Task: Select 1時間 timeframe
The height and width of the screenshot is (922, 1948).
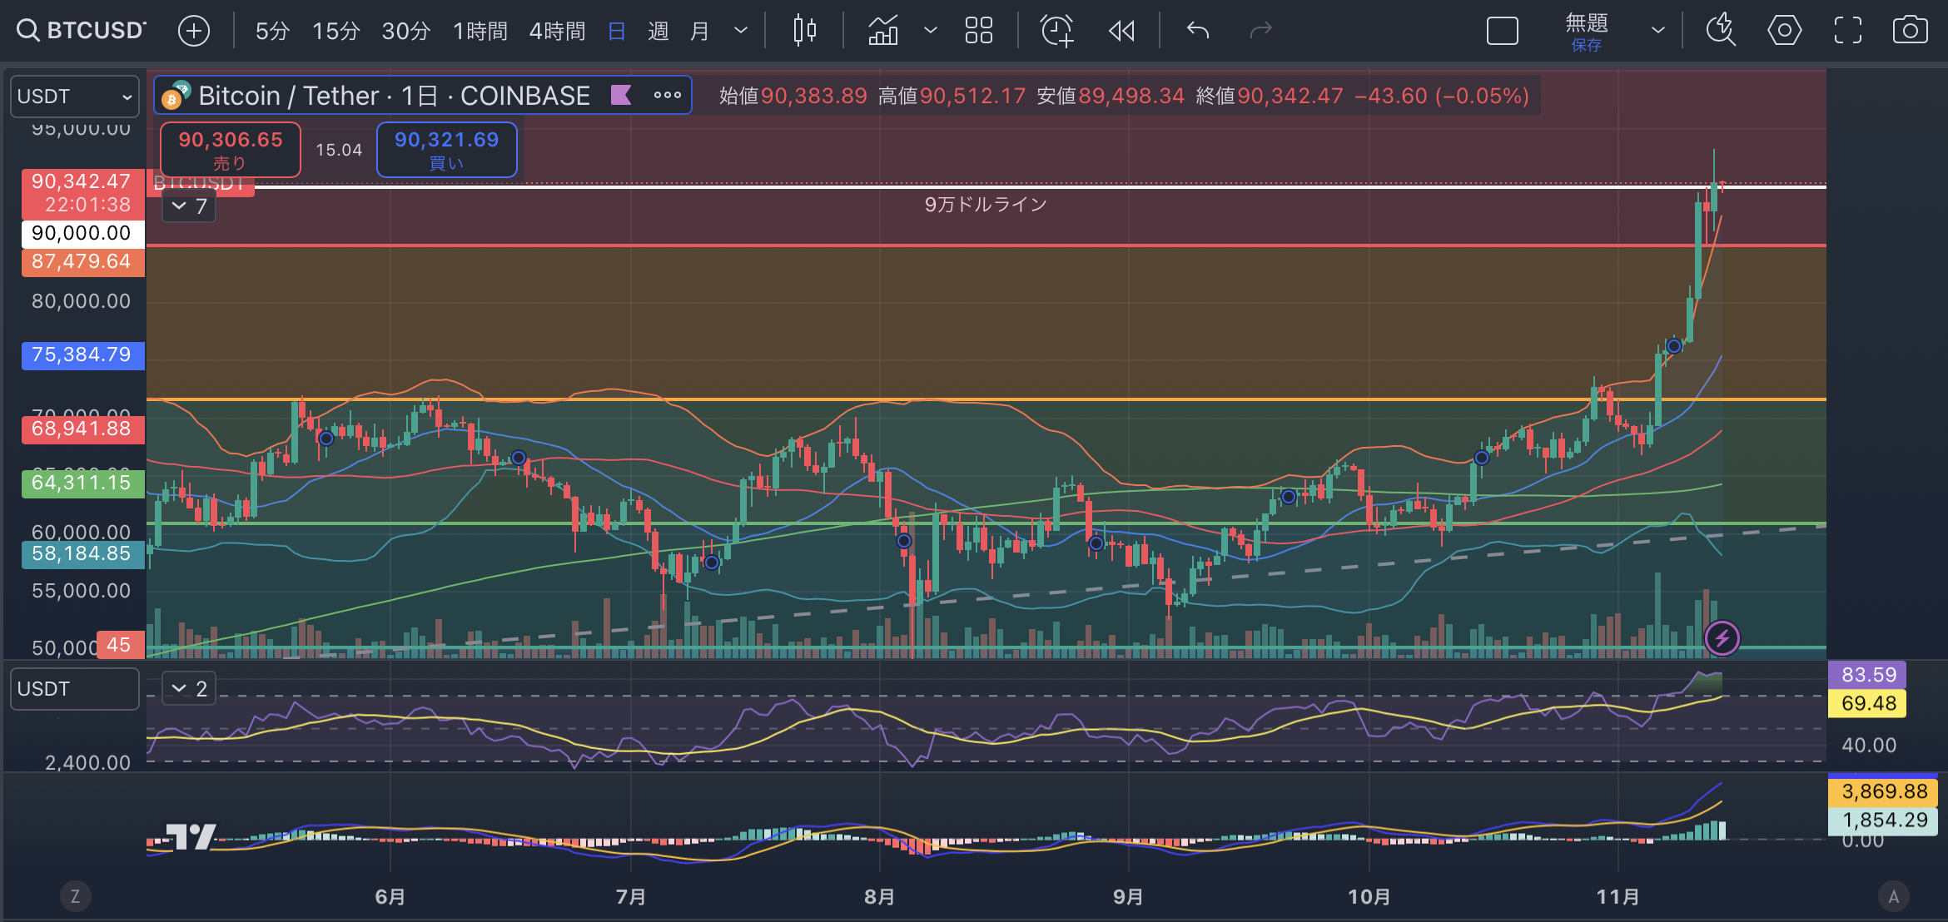Action: (480, 32)
